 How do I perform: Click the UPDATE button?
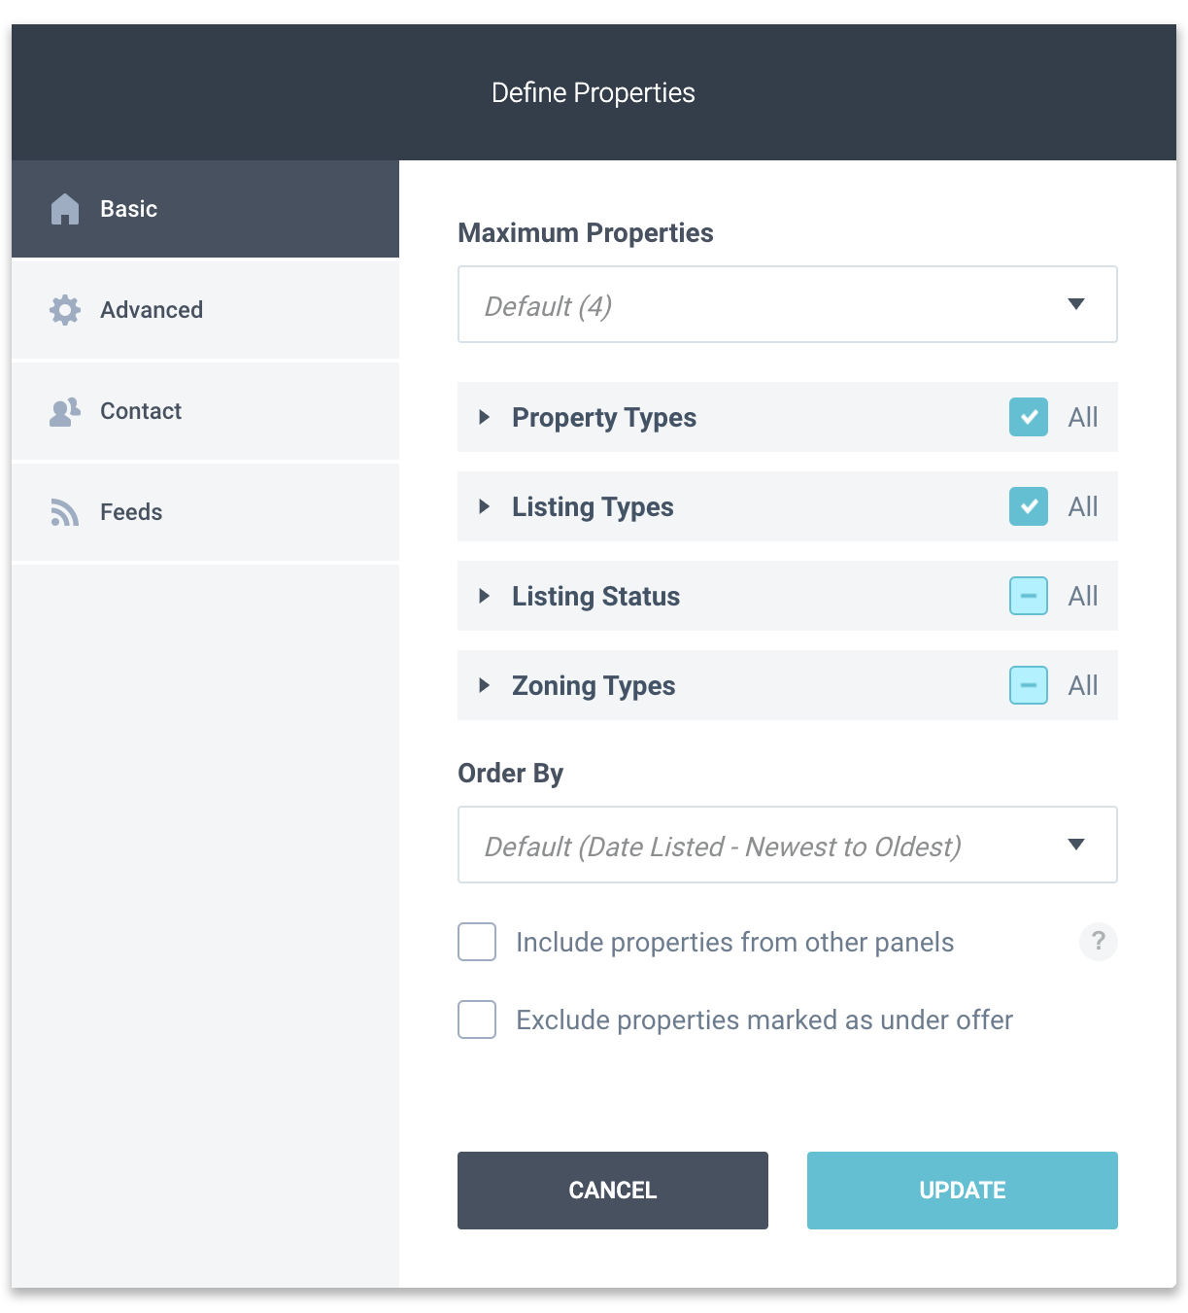pyautogui.click(x=962, y=1190)
